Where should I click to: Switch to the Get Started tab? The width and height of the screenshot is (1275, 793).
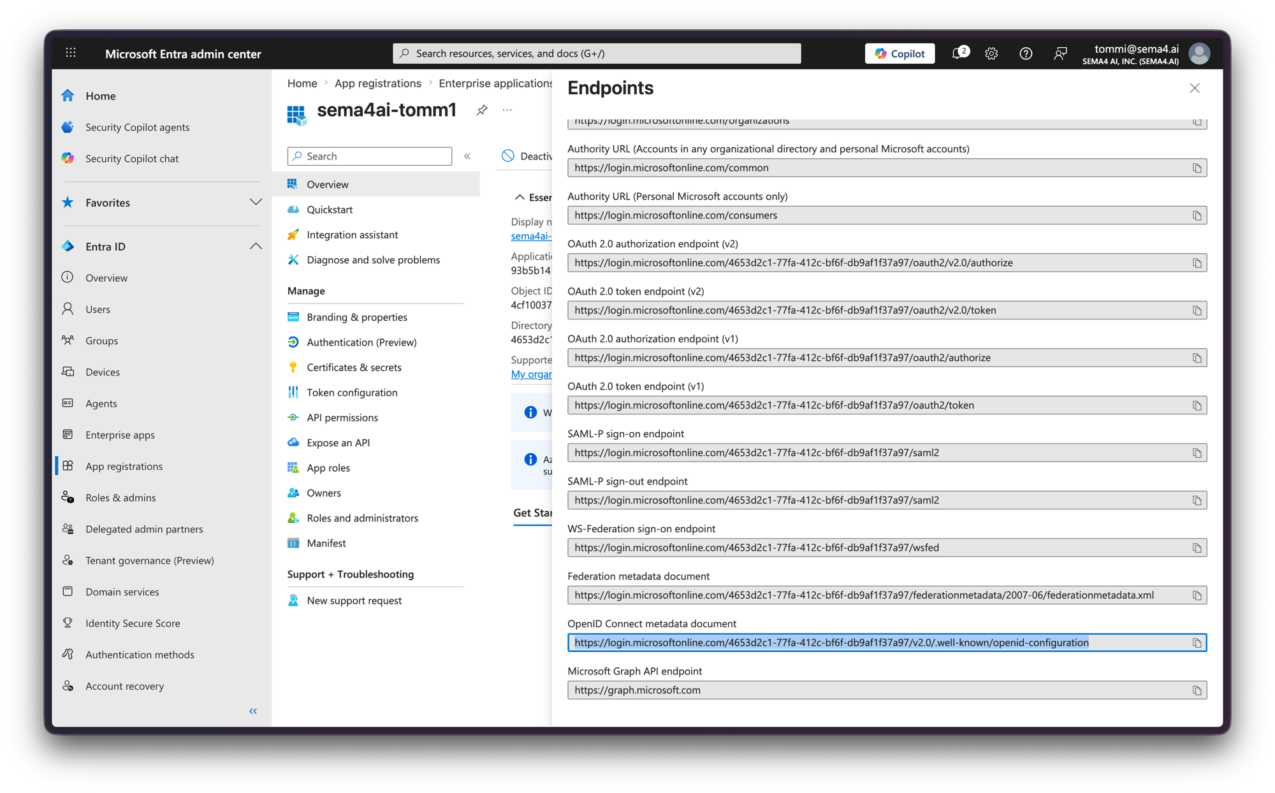click(x=532, y=513)
